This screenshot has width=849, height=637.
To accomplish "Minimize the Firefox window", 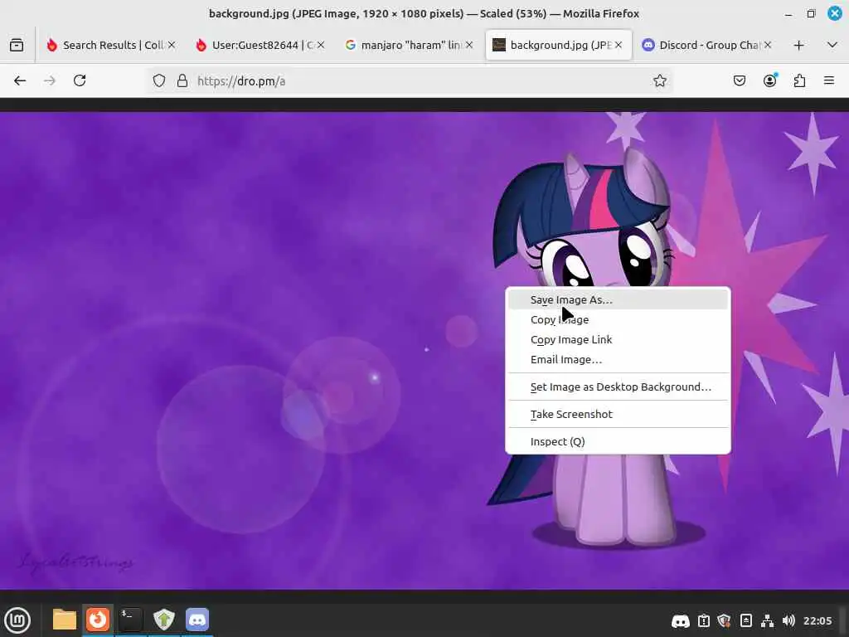I will pyautogui.click(x=788, y=14).
